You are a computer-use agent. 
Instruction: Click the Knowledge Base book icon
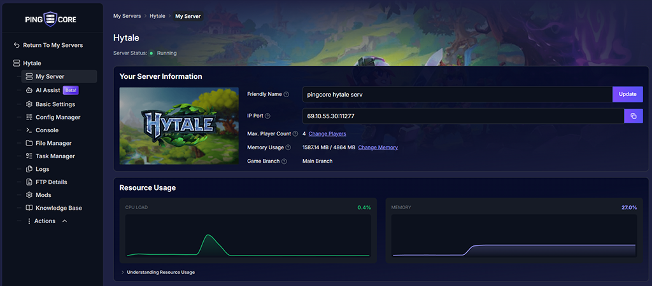[x=29, y=208]
